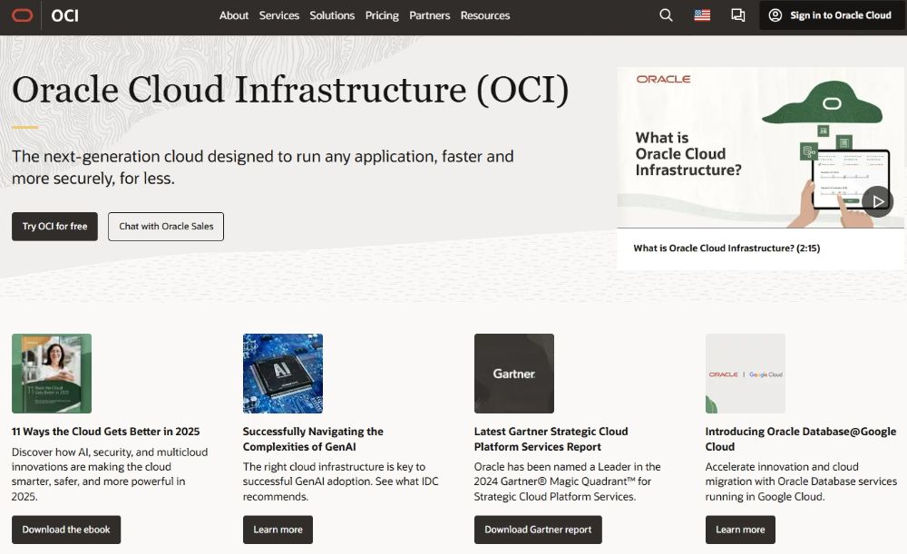Click the next-generation cloud tagline text
The width and height of the screenshot is (907, 554).
[x=263, y=167]
